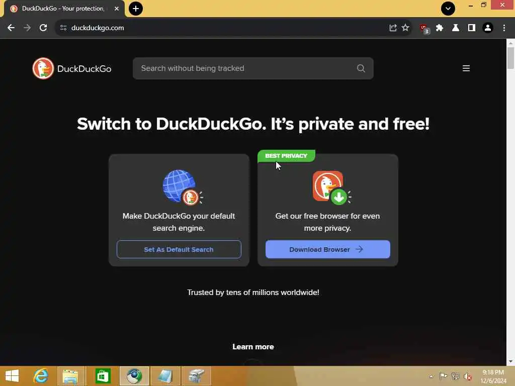Click the browser back arrow
Viewport: 515px width, 386px height.
tap(11, 28)
